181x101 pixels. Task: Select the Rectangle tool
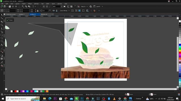[x=2, y=35]
